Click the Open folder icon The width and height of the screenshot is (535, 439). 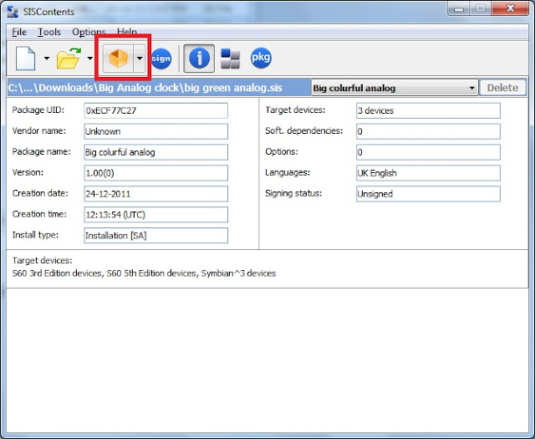tap(69, 59)
